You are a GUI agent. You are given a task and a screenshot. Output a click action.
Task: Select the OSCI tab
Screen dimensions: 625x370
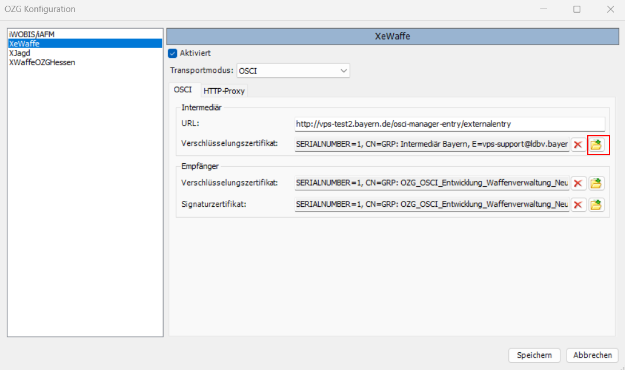click(183, 90)
